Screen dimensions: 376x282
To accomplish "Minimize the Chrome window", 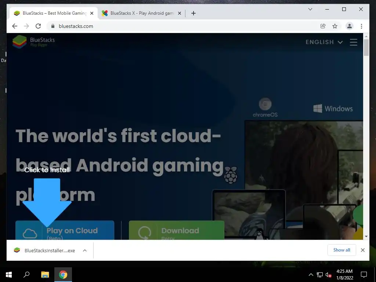I will pyautogui.click(x=327, y=9).
